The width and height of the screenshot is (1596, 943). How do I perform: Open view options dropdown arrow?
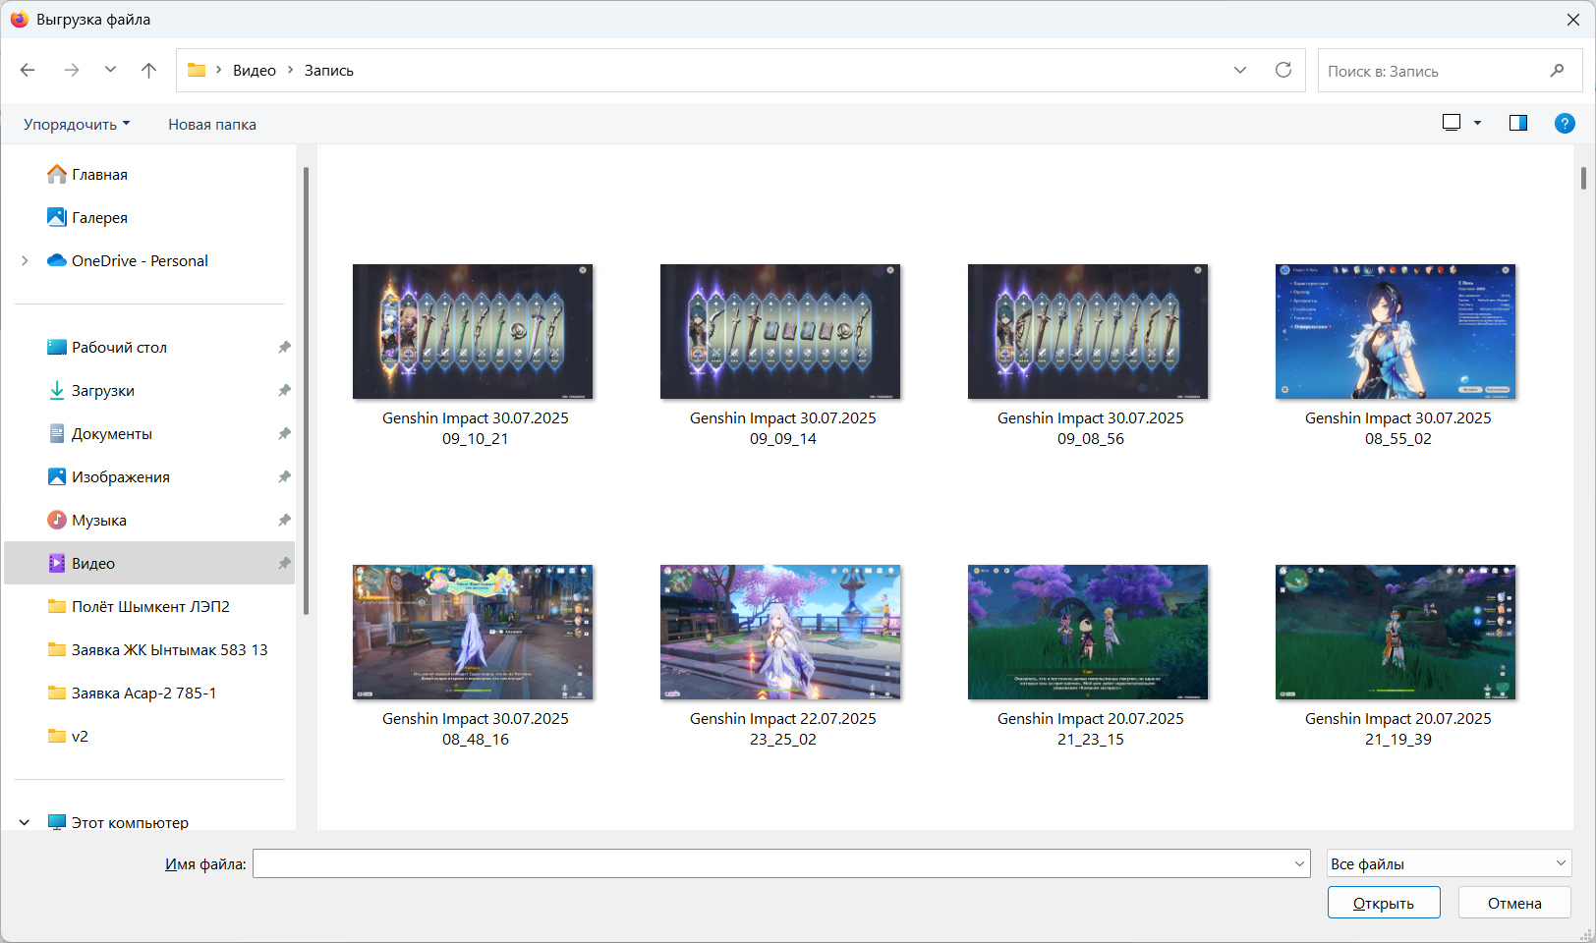pyautogui.click(x=1477, y=123)
